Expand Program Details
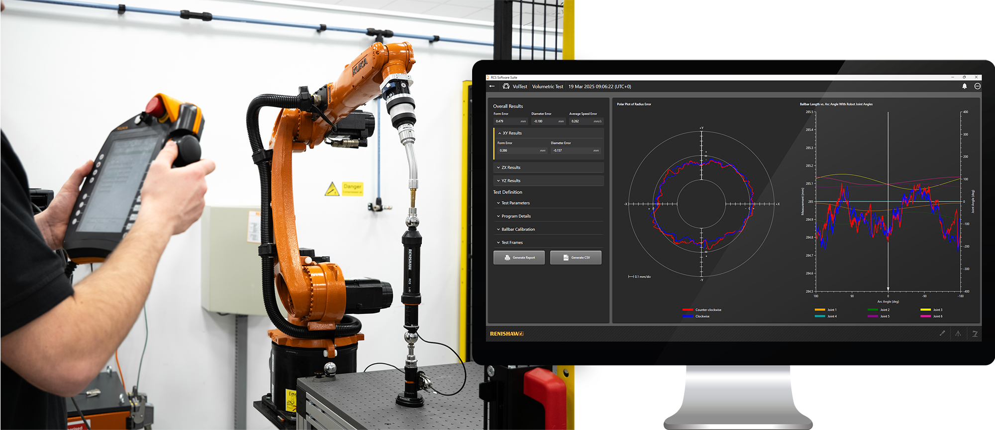The height and width of the screenshot is (430, 995). click(x=498, y=216)
